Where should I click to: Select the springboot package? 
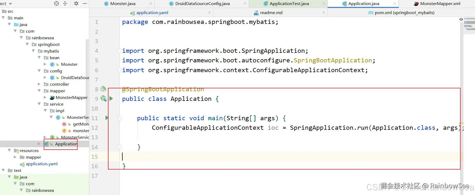click(49, 44)
